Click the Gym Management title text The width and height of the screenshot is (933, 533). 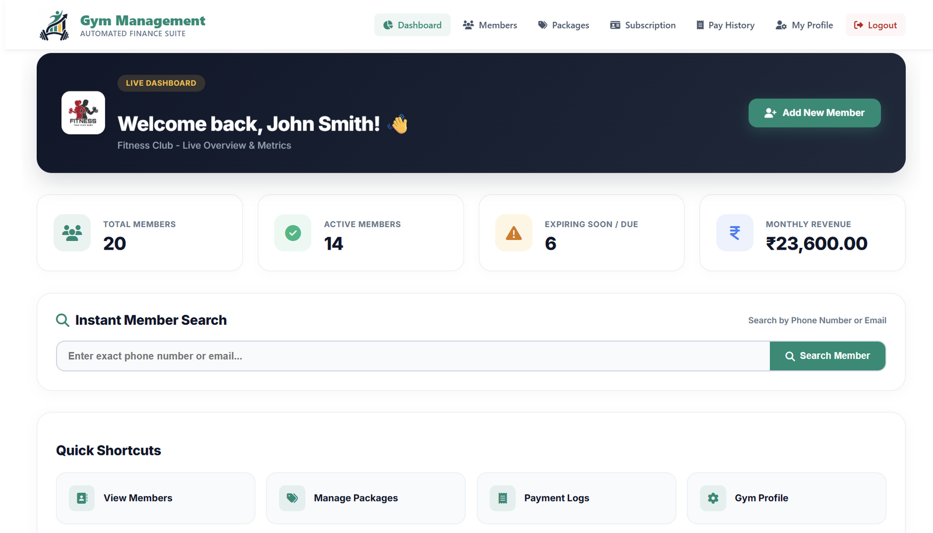point(143,21)
